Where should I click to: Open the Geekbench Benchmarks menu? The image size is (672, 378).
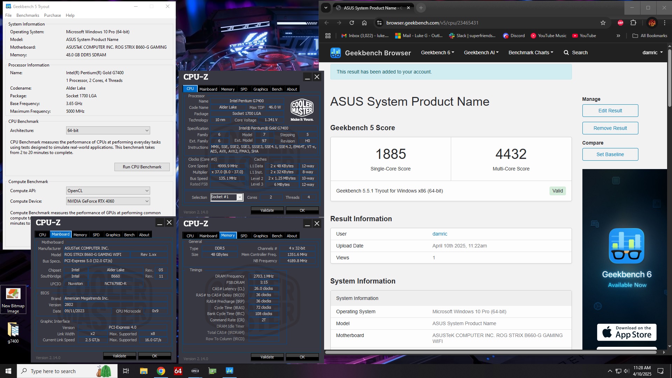[28, 15]
